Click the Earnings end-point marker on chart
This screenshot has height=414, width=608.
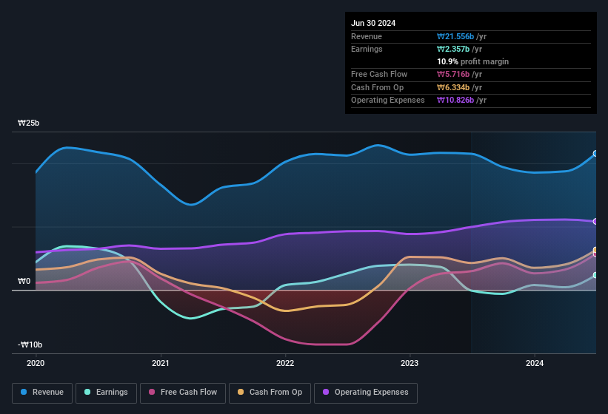(x=595, y=275)
